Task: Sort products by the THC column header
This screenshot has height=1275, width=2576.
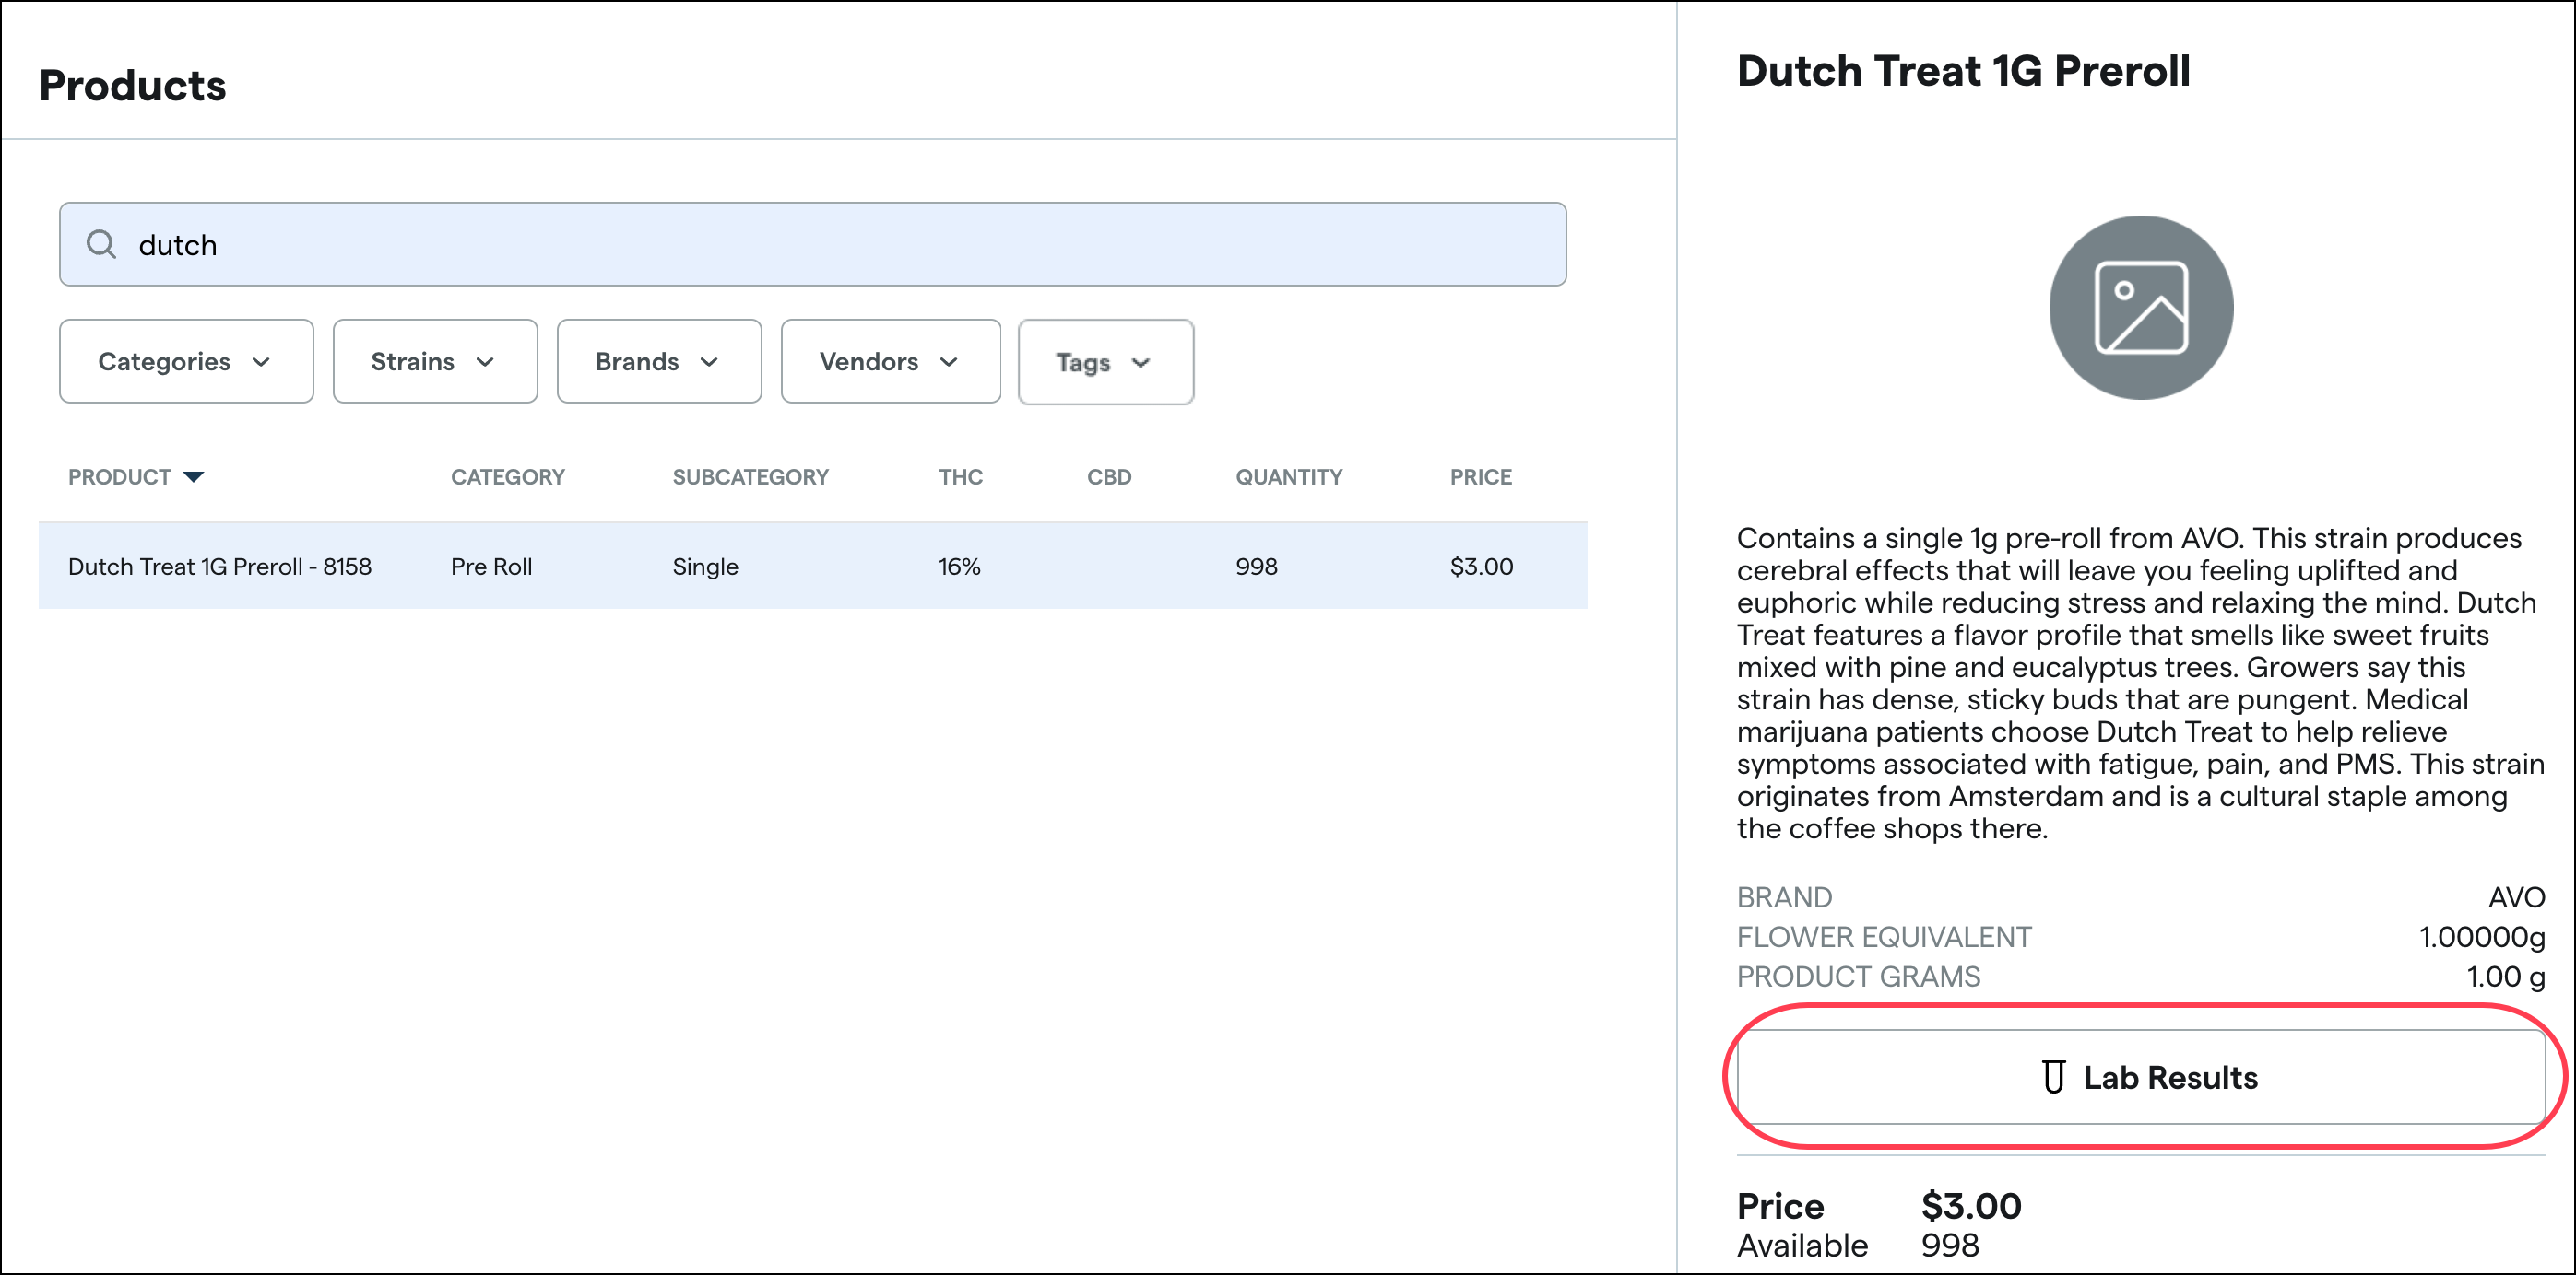Action: (959, 476)
